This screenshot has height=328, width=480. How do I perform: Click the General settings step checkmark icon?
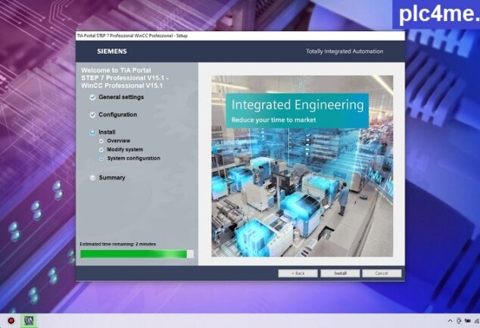tap(92, 98)
